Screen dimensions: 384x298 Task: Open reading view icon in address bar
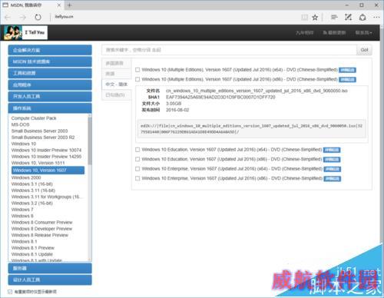(x=304, y=17)
